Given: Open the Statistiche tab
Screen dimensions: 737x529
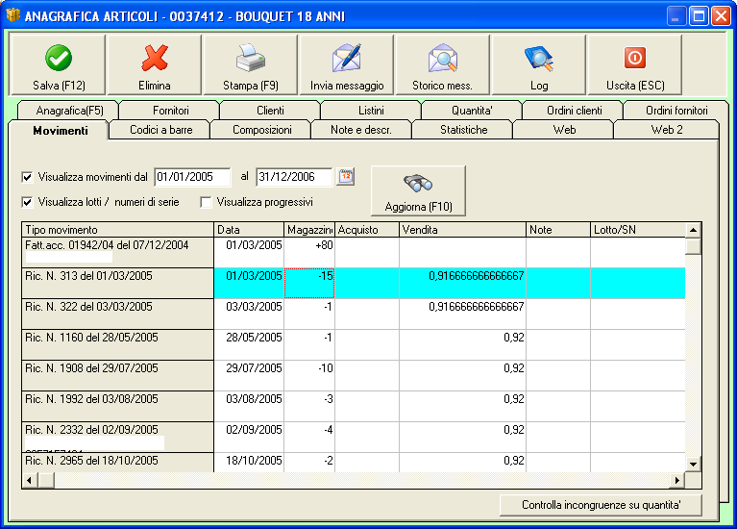Looking at the screenshot, I should [463, 130].
